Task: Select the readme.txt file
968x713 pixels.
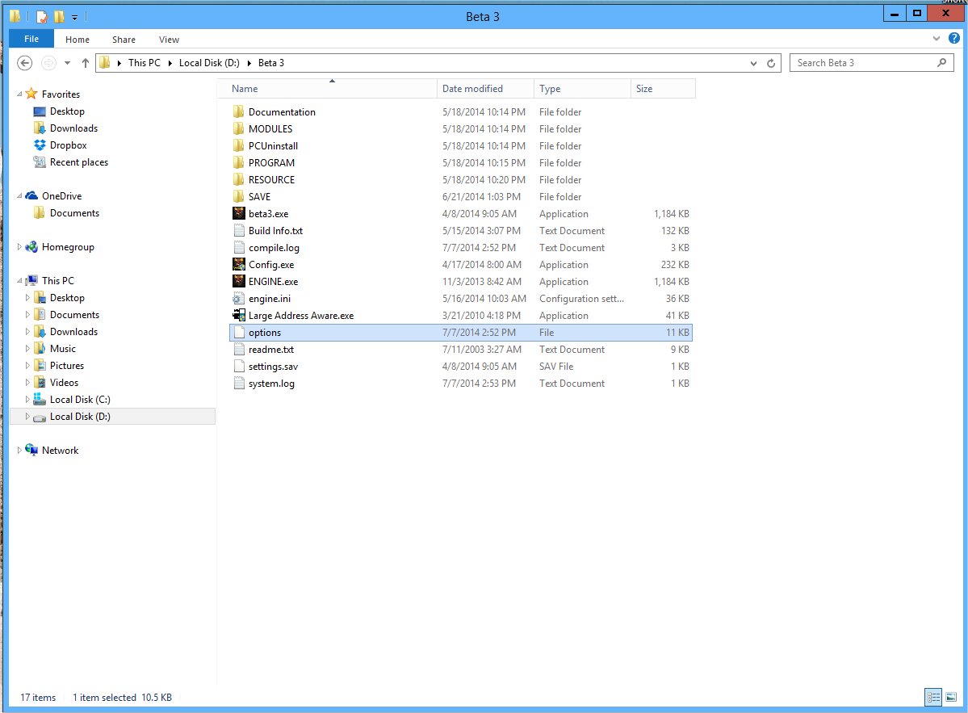Action: (x=460, y=350)
